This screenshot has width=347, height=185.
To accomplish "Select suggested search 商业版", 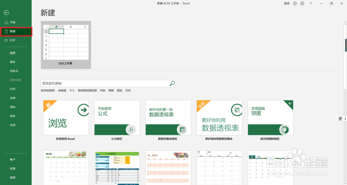I will coord(62,91).
